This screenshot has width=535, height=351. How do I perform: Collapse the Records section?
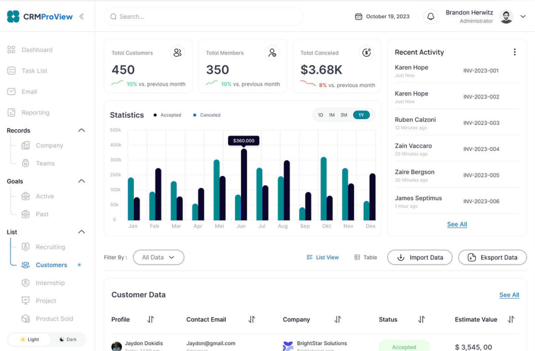[81, 131]
